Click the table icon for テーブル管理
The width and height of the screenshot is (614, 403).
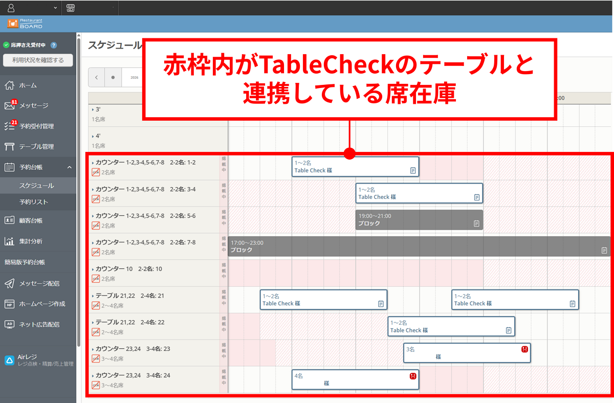coord(9,147)
